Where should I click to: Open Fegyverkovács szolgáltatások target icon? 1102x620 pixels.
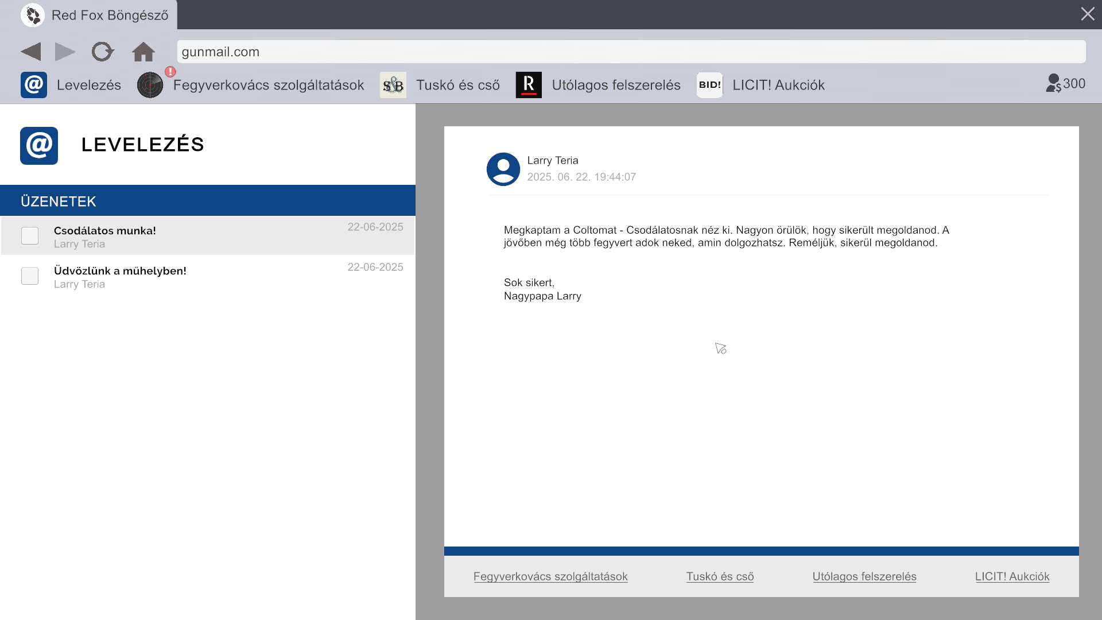pyautogui.click(x=150, y=85)
